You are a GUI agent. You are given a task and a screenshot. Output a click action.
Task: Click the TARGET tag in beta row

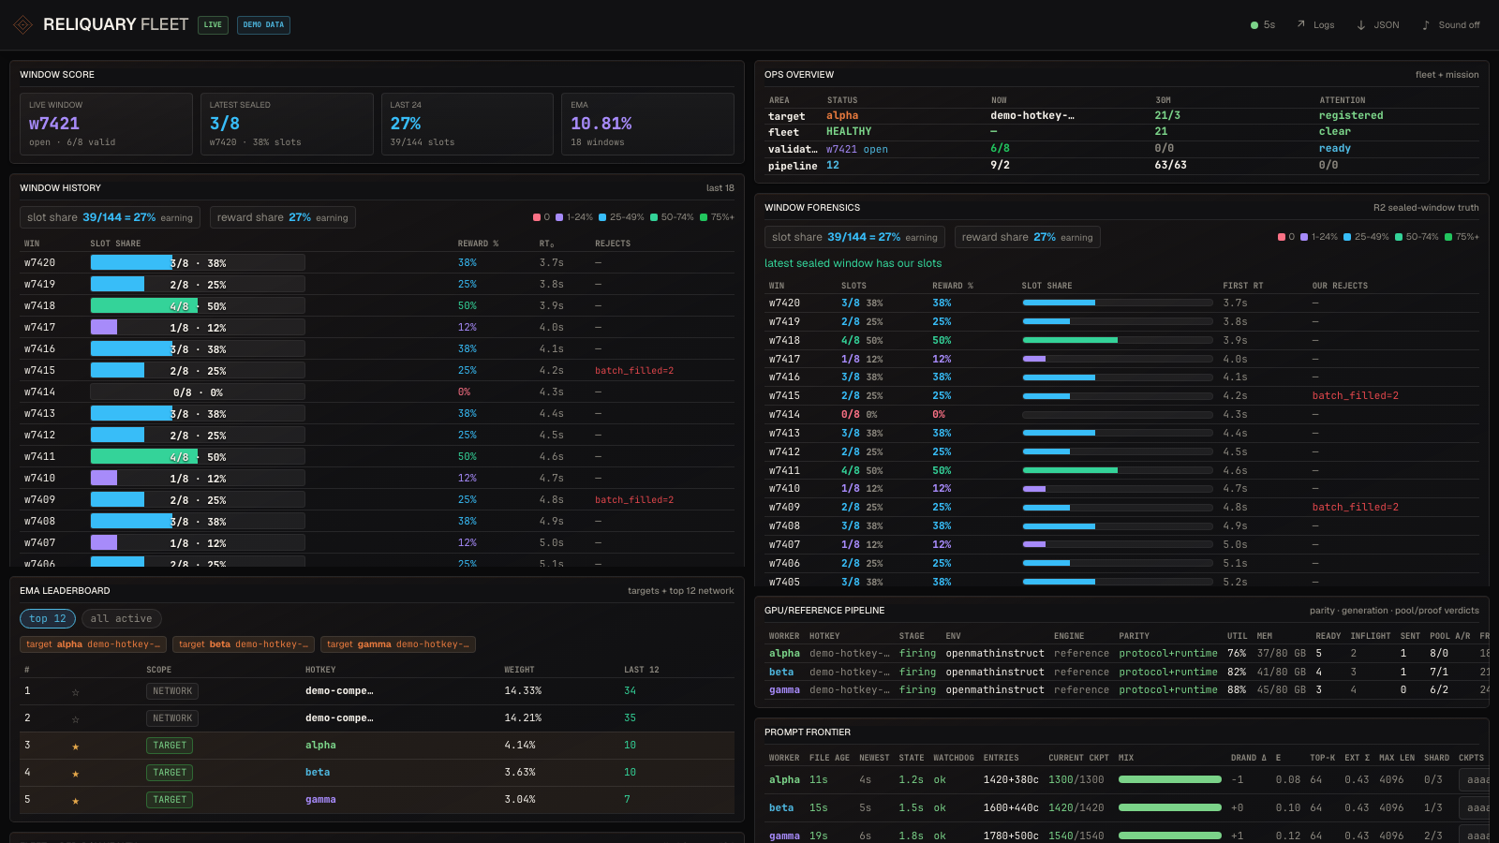[170, 773]
